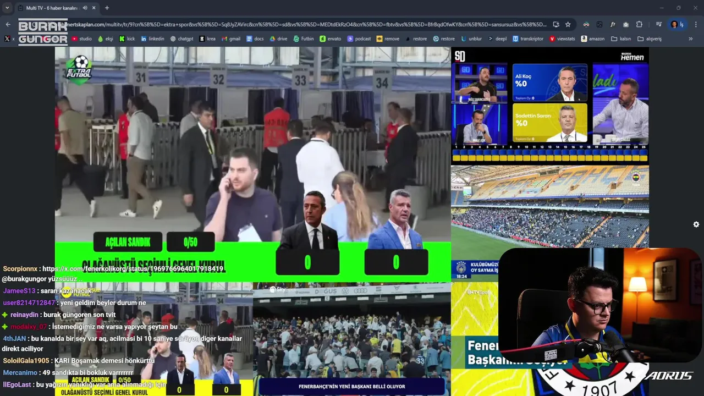
Task: Open the media controls icon
Action: tap(658, 24)
